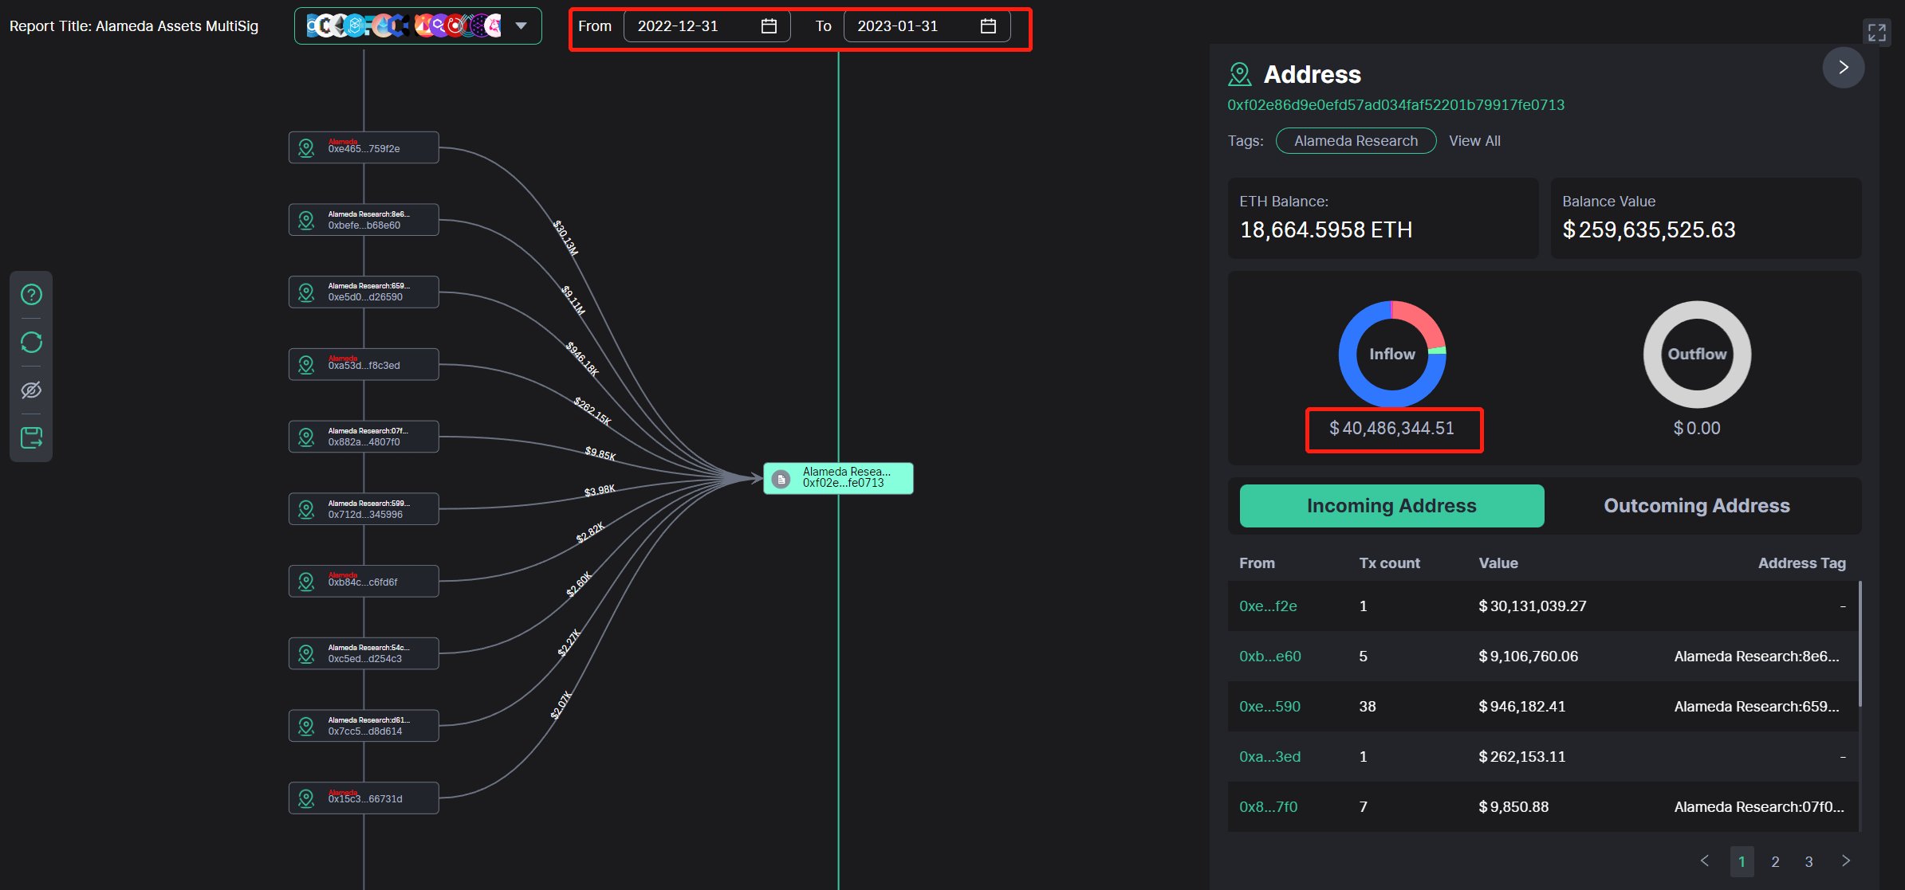1905x890 pixels.
Task: Click the chain icons selector box
Action: point(418,26)
